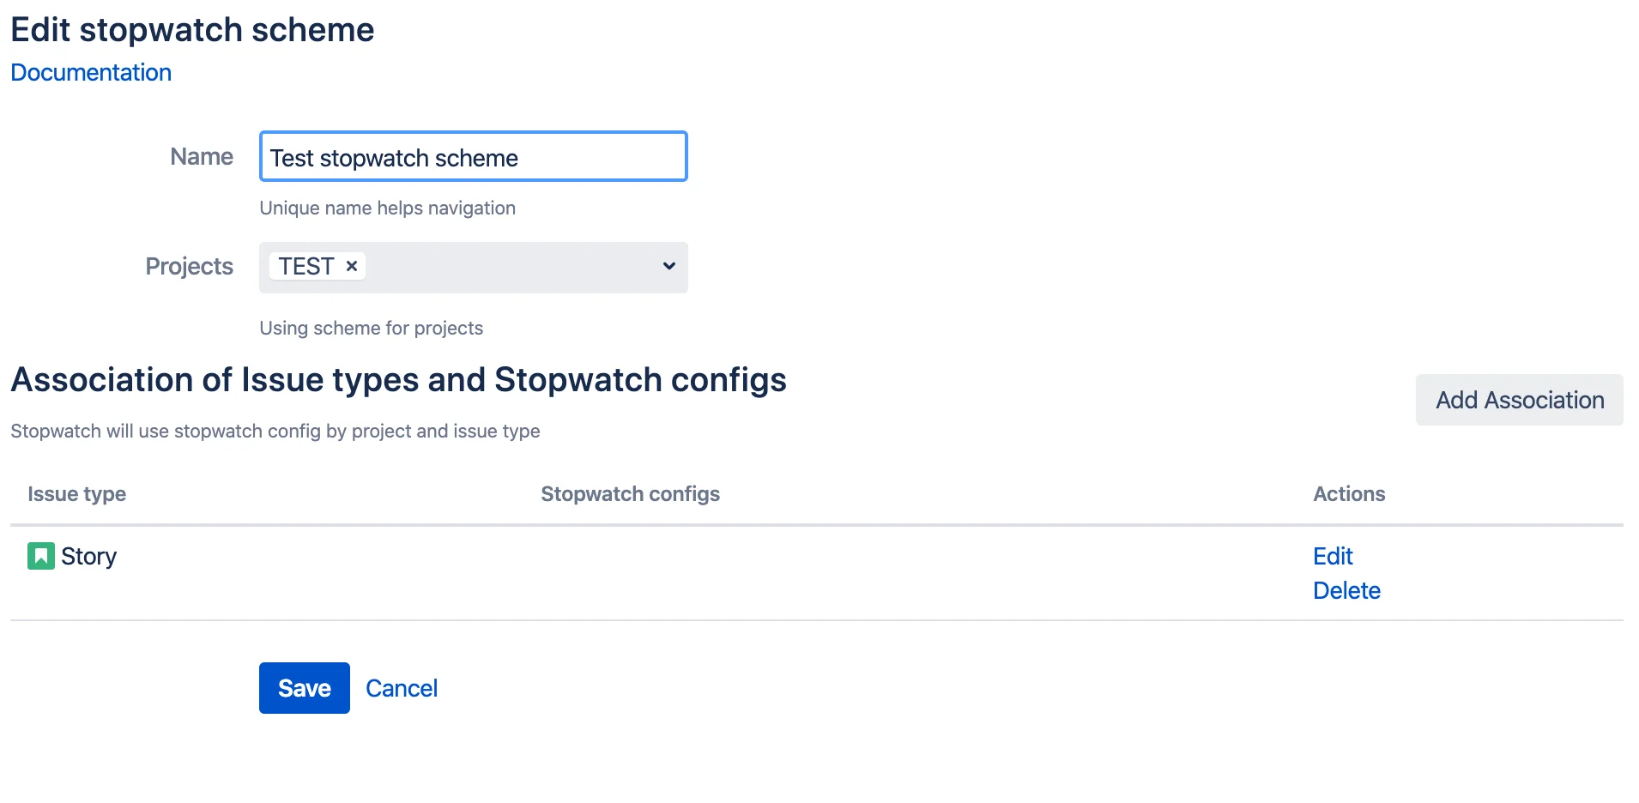Select the Story row label

point(89,557)
